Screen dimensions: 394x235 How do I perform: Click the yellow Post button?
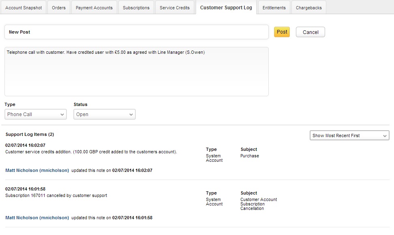(x=282, y=32)
